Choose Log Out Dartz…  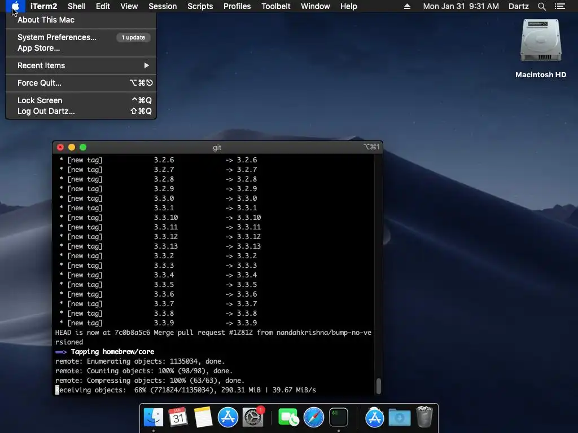pyautogui.click(x=81, y=111)
